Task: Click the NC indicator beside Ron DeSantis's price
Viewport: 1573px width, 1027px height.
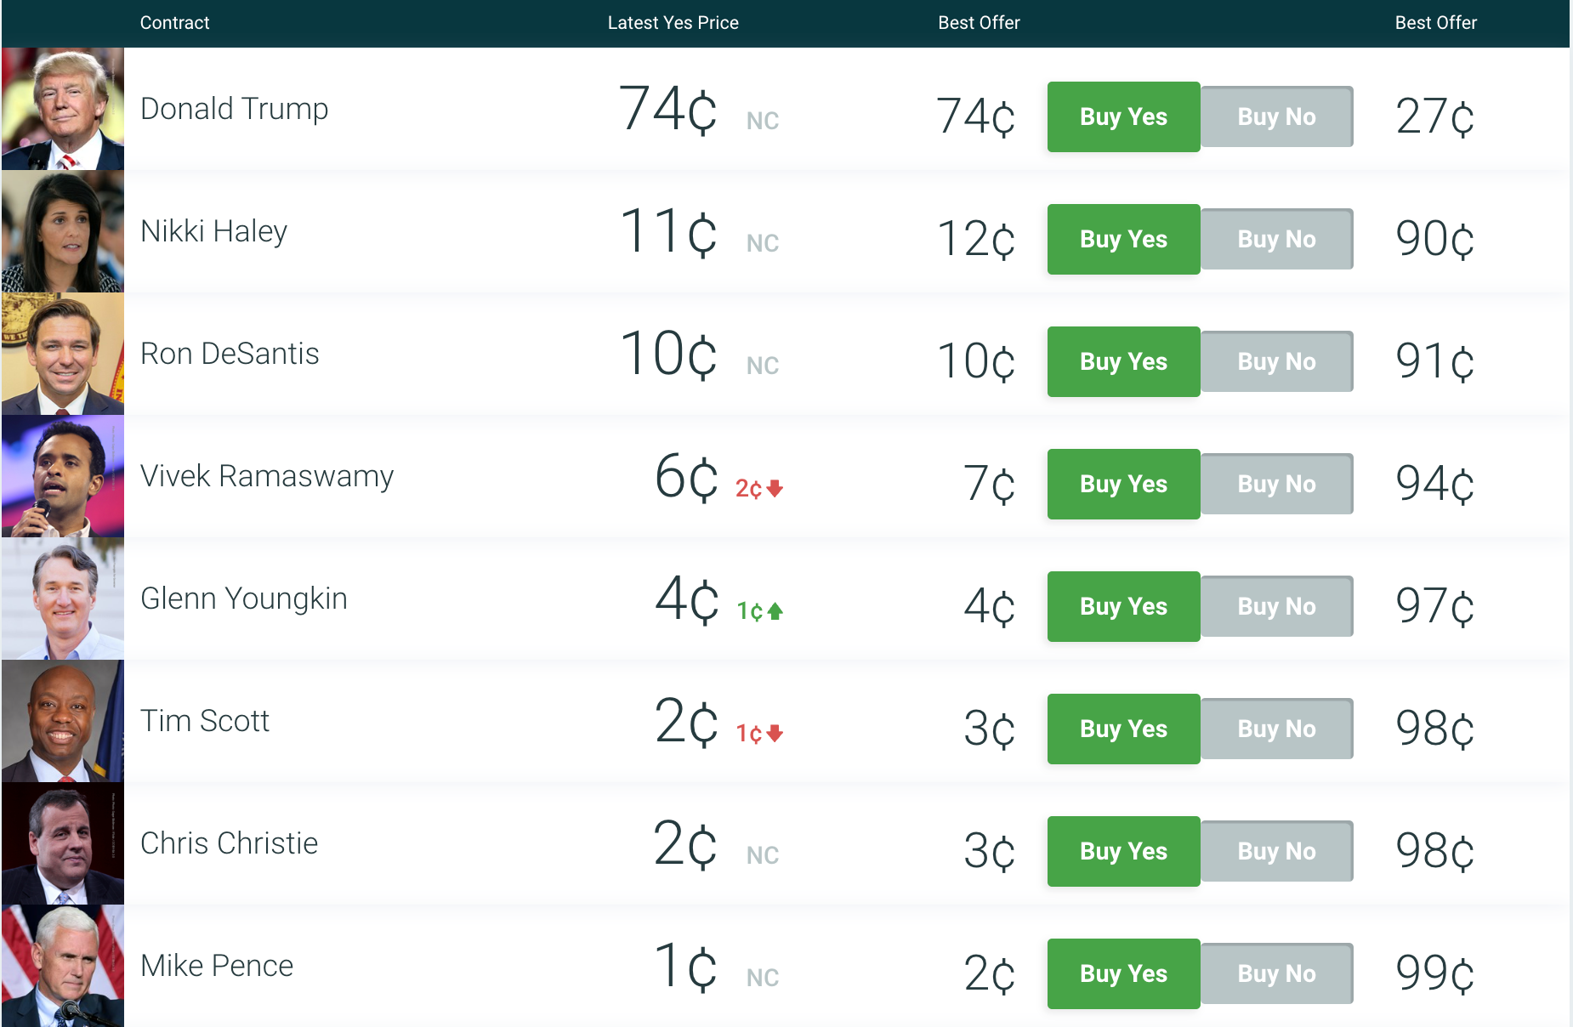Action: pos(761,366)
